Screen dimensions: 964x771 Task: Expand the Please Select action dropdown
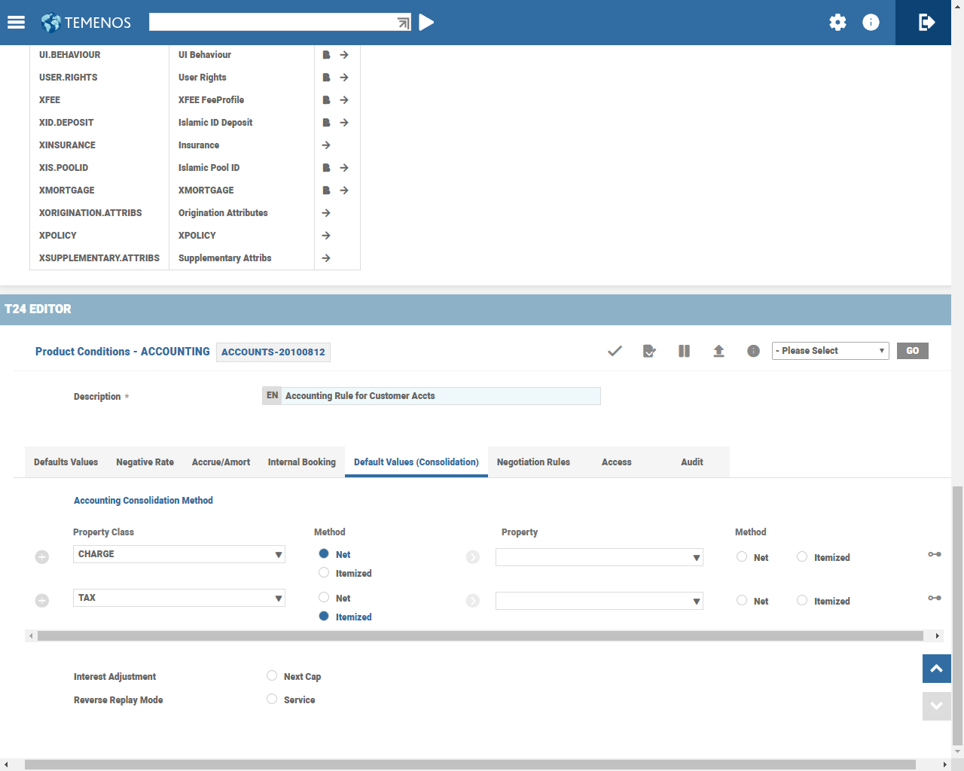coord(830,351)
